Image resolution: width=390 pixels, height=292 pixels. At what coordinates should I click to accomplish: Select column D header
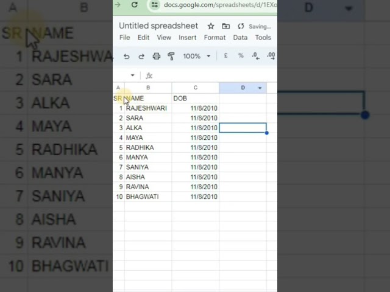click(x=243, y=88)
